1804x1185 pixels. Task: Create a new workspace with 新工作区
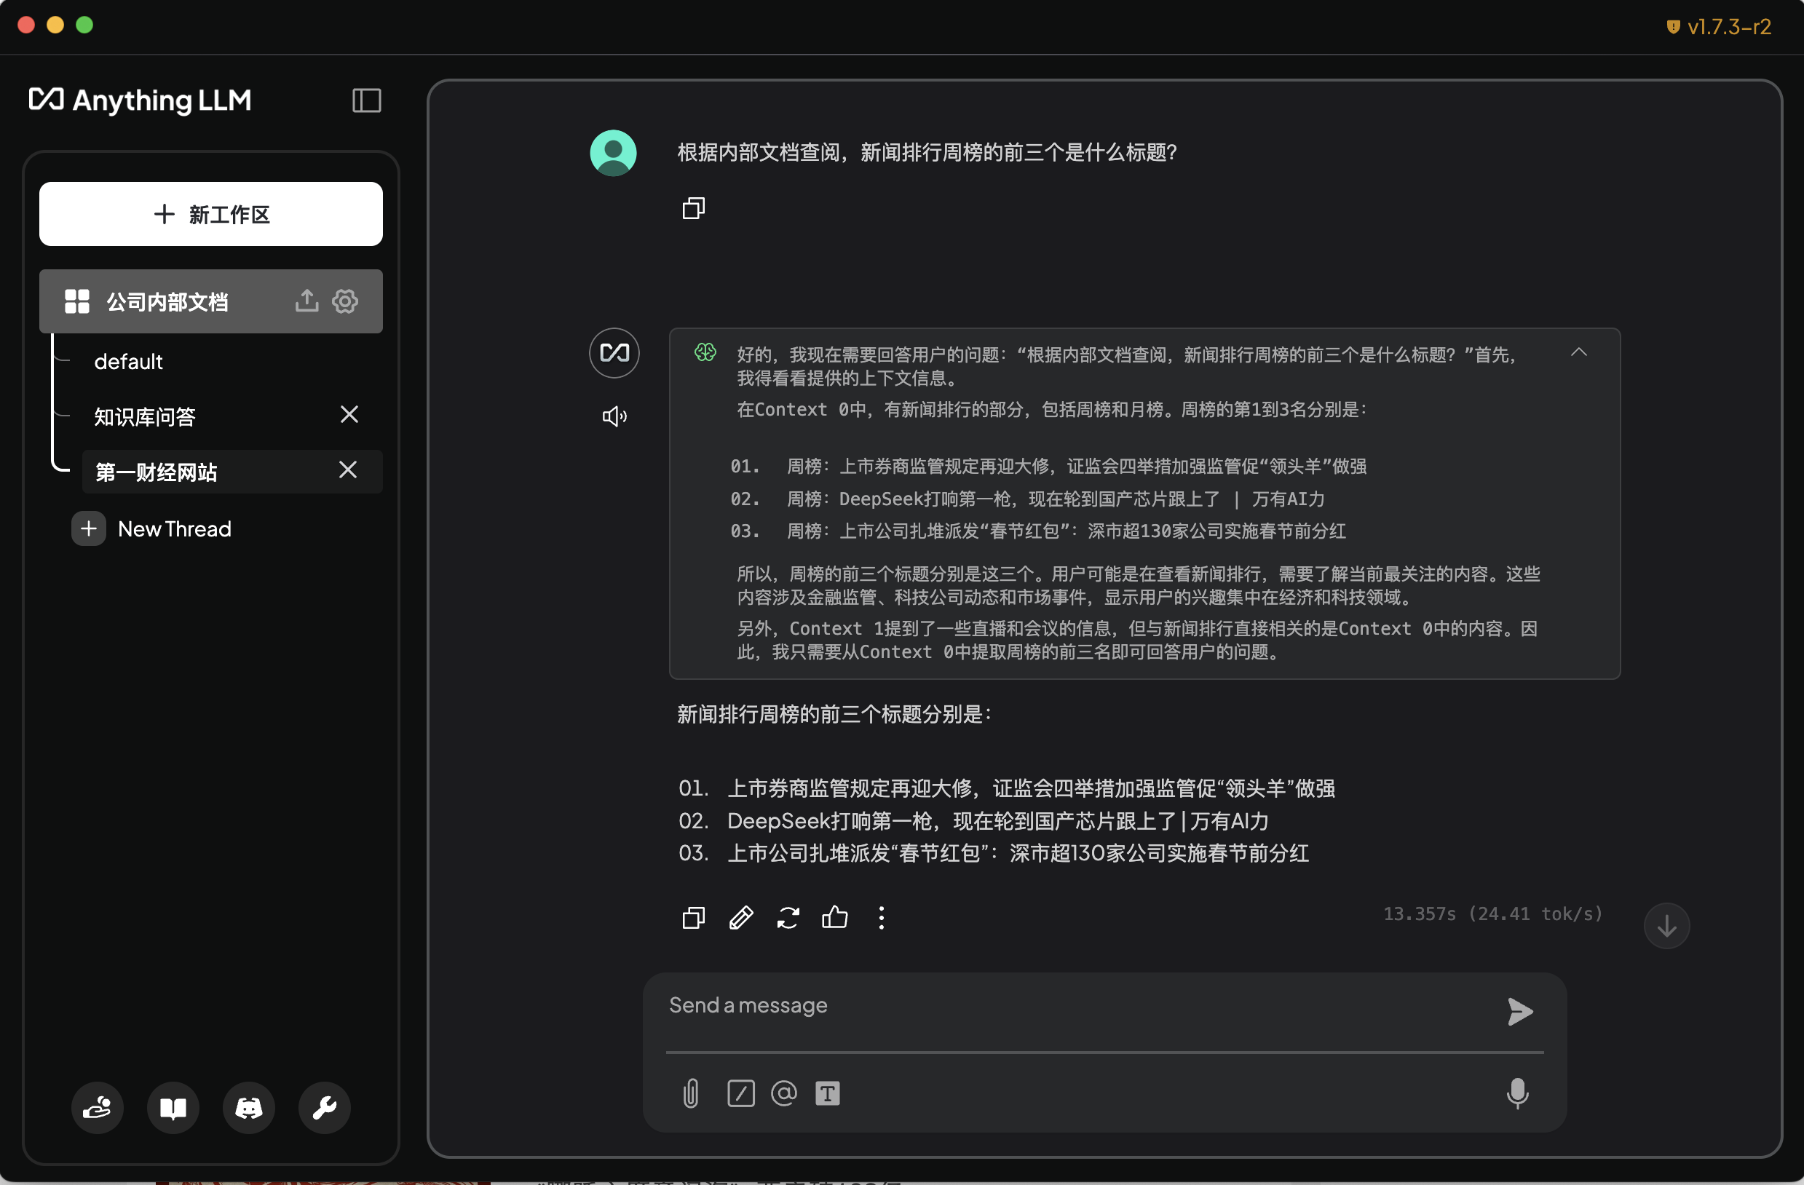point(210,214)
